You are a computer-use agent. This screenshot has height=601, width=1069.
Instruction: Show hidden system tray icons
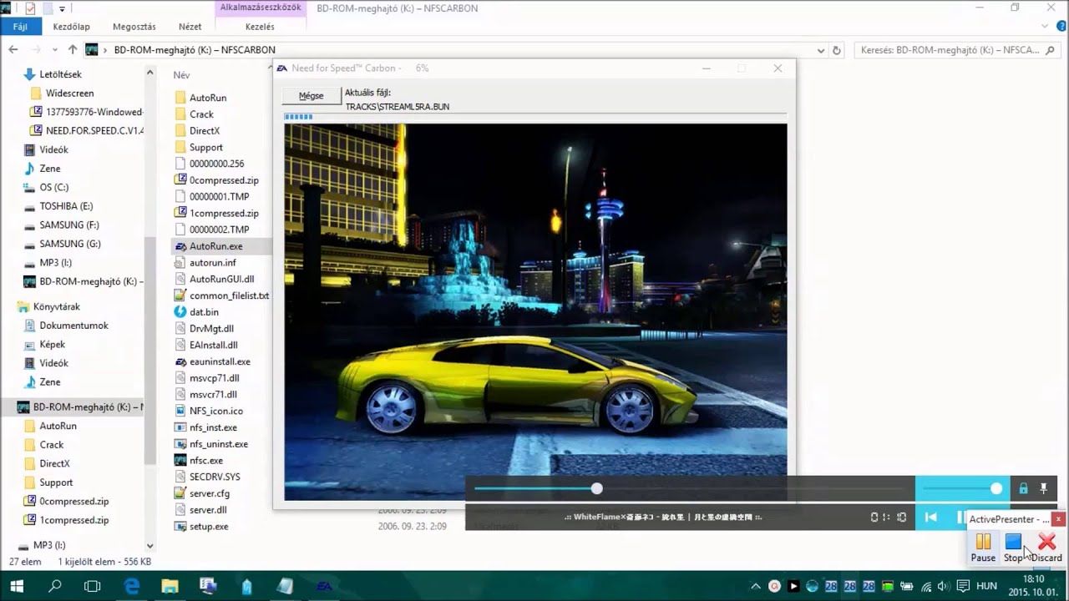(x=756, y=586)
